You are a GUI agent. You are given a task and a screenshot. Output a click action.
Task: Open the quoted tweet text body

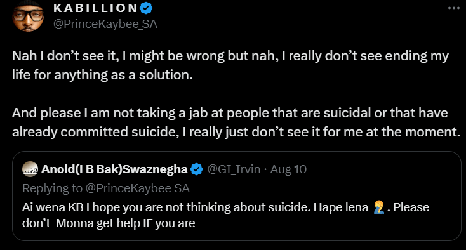[225, 215]
